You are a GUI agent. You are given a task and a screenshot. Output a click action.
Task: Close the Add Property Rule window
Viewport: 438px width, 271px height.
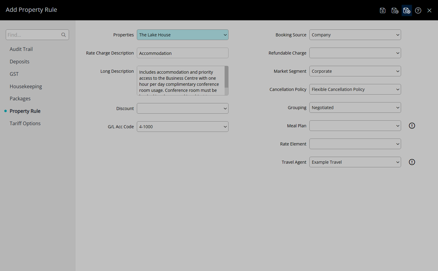point(429,11)
